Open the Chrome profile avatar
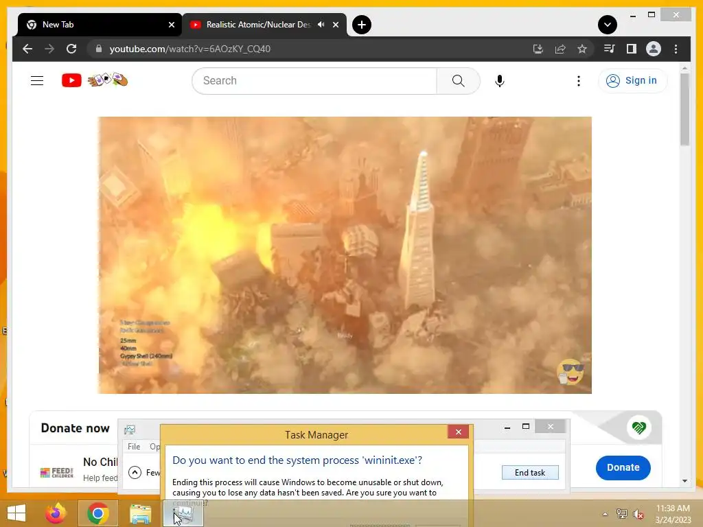Screen dimensions: 703x527 [x=654, y=49]
